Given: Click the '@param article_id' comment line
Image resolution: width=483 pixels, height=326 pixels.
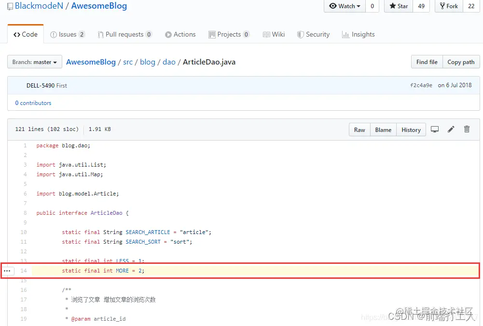Looking at the screenshot, I should point(96,319).
